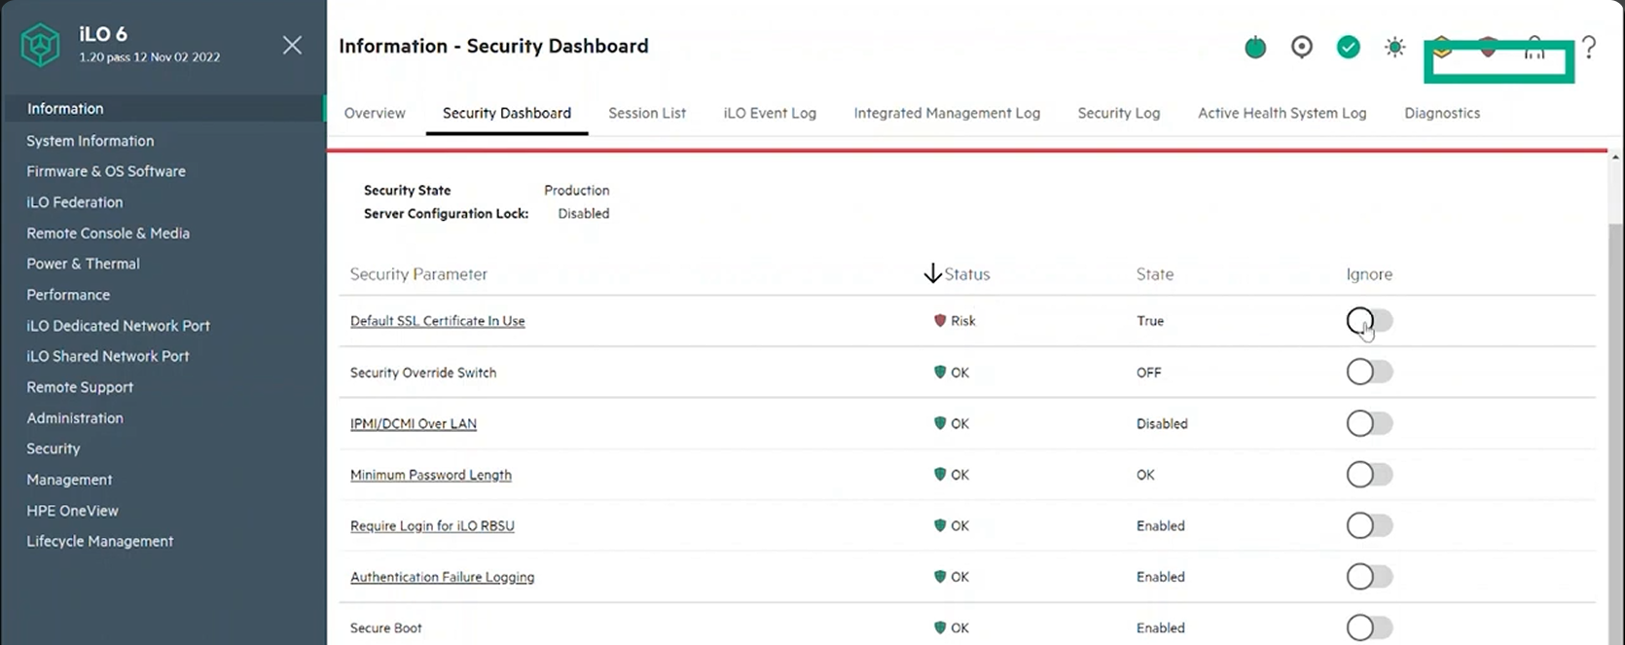
Task: Click the Authentication Failure Logging link
Action: [442, 577]
